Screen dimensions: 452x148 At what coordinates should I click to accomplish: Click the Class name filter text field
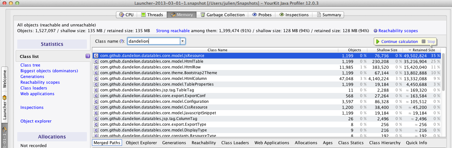tap(154, 41)
